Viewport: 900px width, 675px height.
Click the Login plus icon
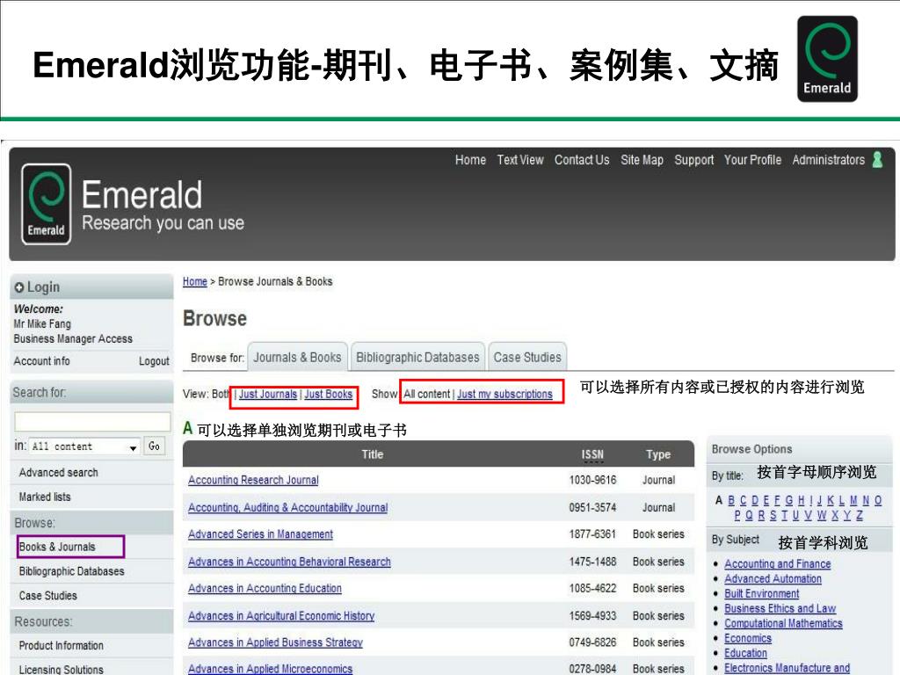[x=19, y=287]
